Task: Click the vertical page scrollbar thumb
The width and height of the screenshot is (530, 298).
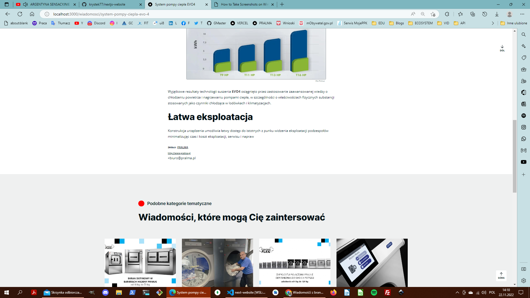Action: 515,156
